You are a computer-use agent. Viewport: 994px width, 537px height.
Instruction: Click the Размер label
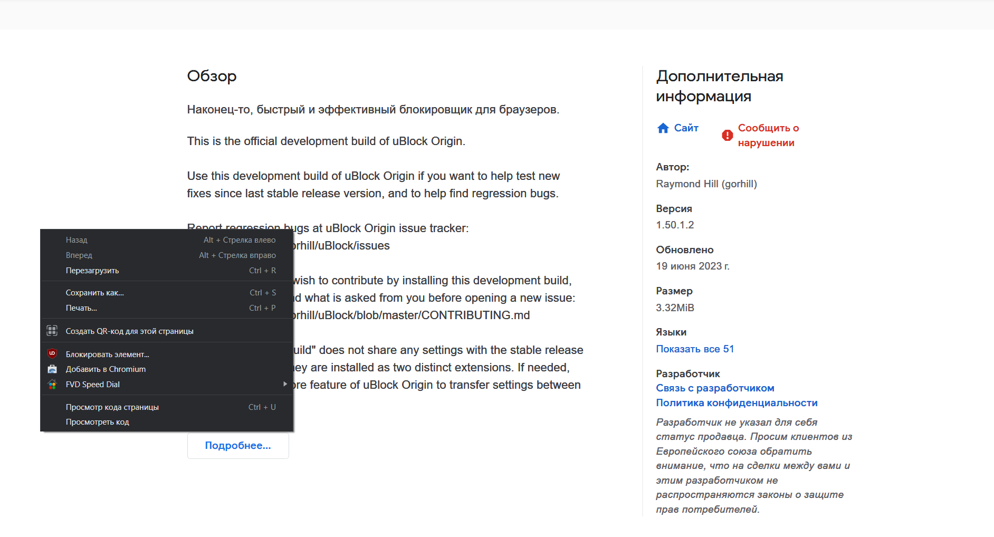[674, 291]
